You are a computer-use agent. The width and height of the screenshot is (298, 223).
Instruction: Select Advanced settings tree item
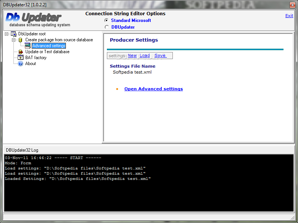pyautogui.click(x=49, y=46)
